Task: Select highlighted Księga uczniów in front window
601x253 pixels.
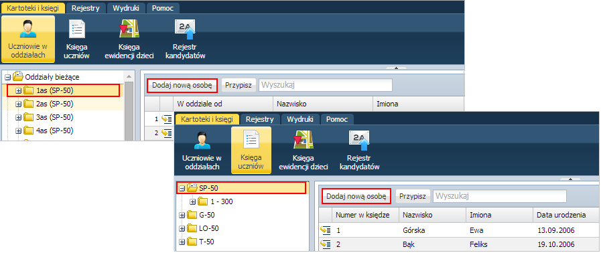Action: click(x=251, y=150)
